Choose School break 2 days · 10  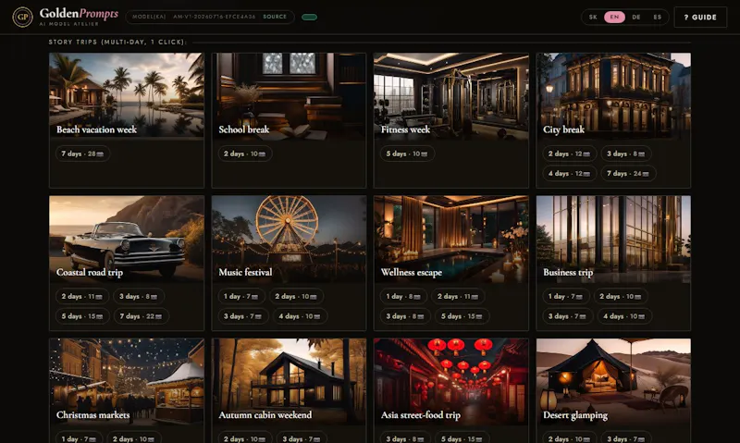coord(244,154)
